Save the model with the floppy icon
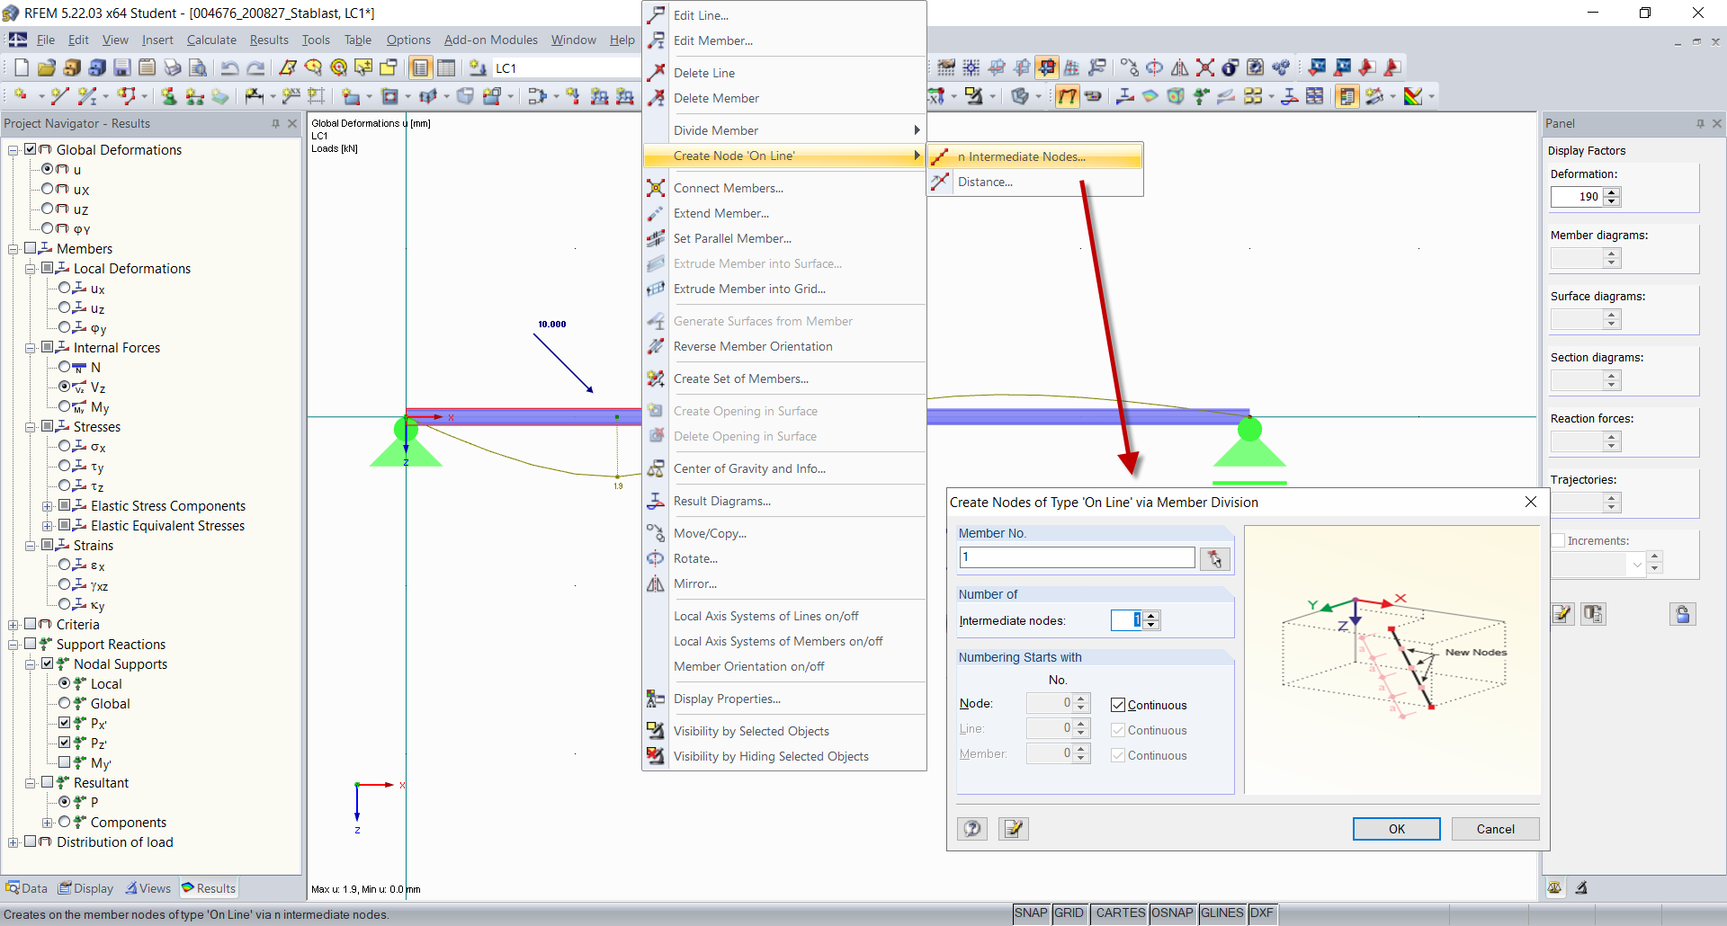1727x926 pixels. (x=122, y=67)
